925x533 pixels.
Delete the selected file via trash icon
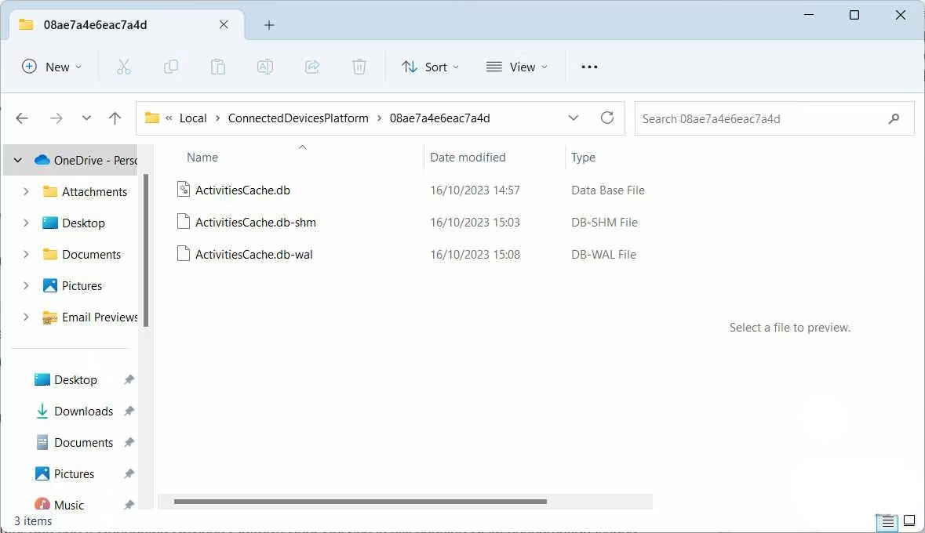[x=359, y=67]
